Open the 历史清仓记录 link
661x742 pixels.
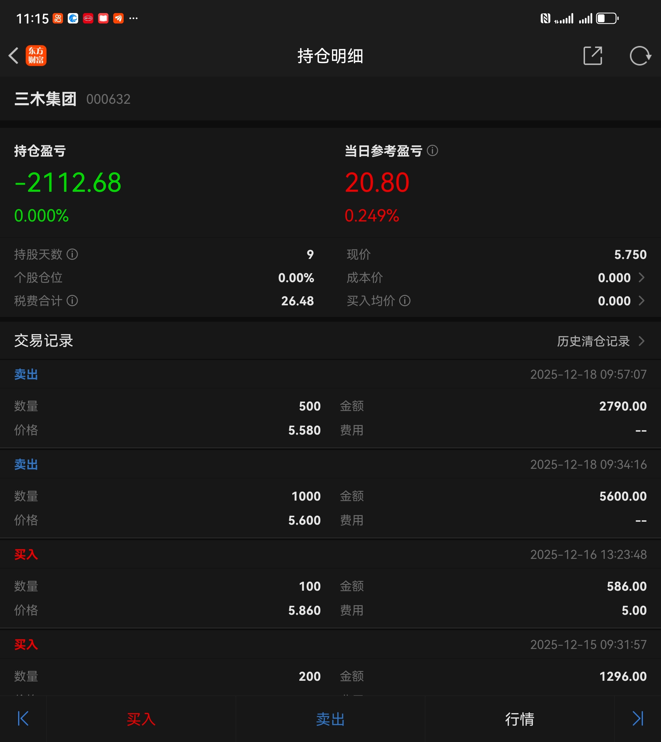593,341
